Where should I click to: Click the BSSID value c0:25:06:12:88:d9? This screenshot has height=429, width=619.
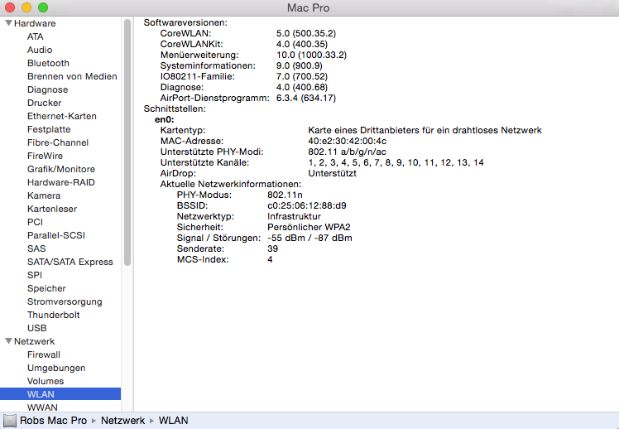[x=306, y=205]
